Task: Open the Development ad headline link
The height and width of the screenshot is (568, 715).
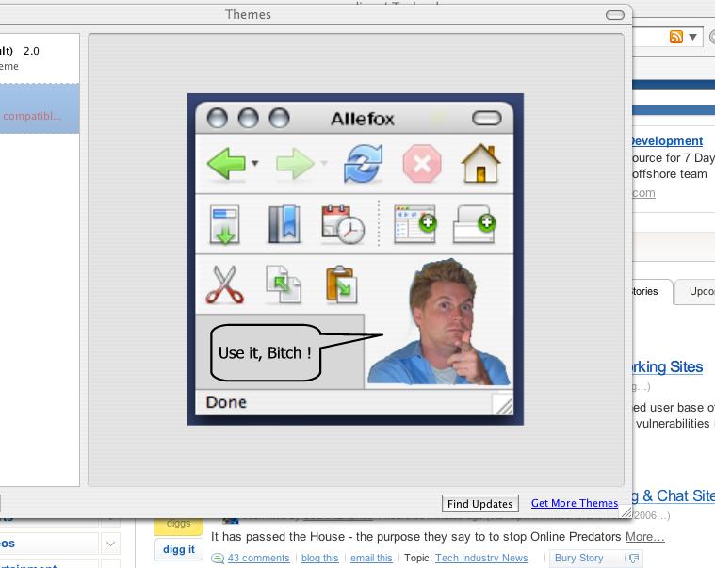Action: pos(667,141)
